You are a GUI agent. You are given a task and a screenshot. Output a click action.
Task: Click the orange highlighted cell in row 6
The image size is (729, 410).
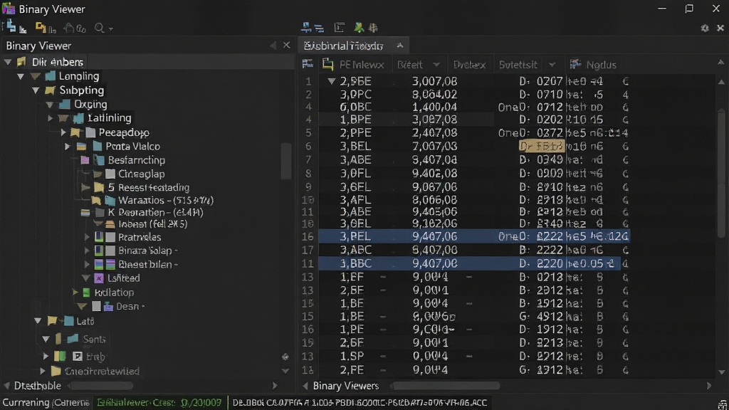click(542, 147)
